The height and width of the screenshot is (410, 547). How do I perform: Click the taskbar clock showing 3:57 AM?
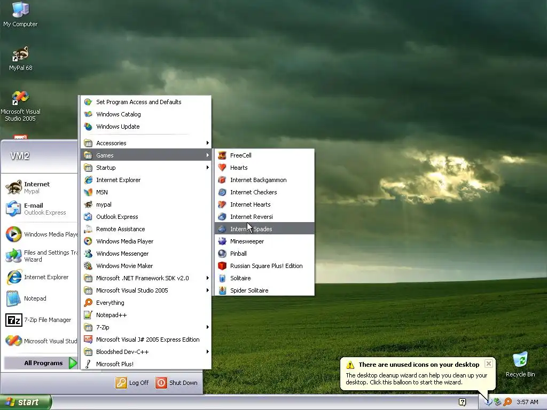coord(527,402)
